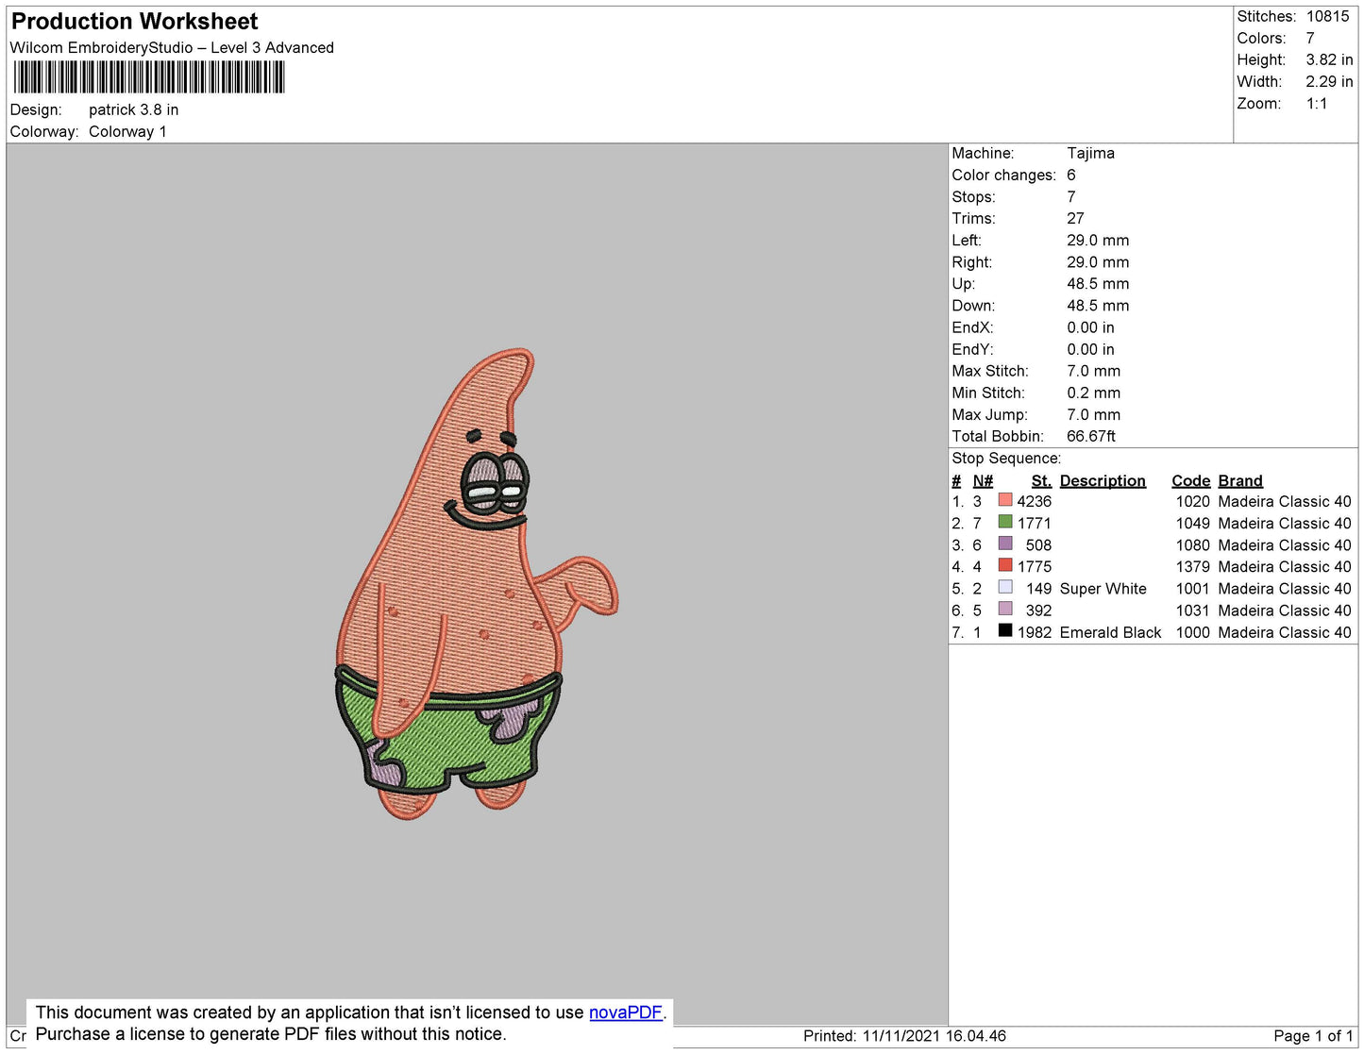Image resolution: width=1364 pixels, height=1054 pixels.
Task: Click the Emerald Black color swatch
Action: click(1005, 630)
